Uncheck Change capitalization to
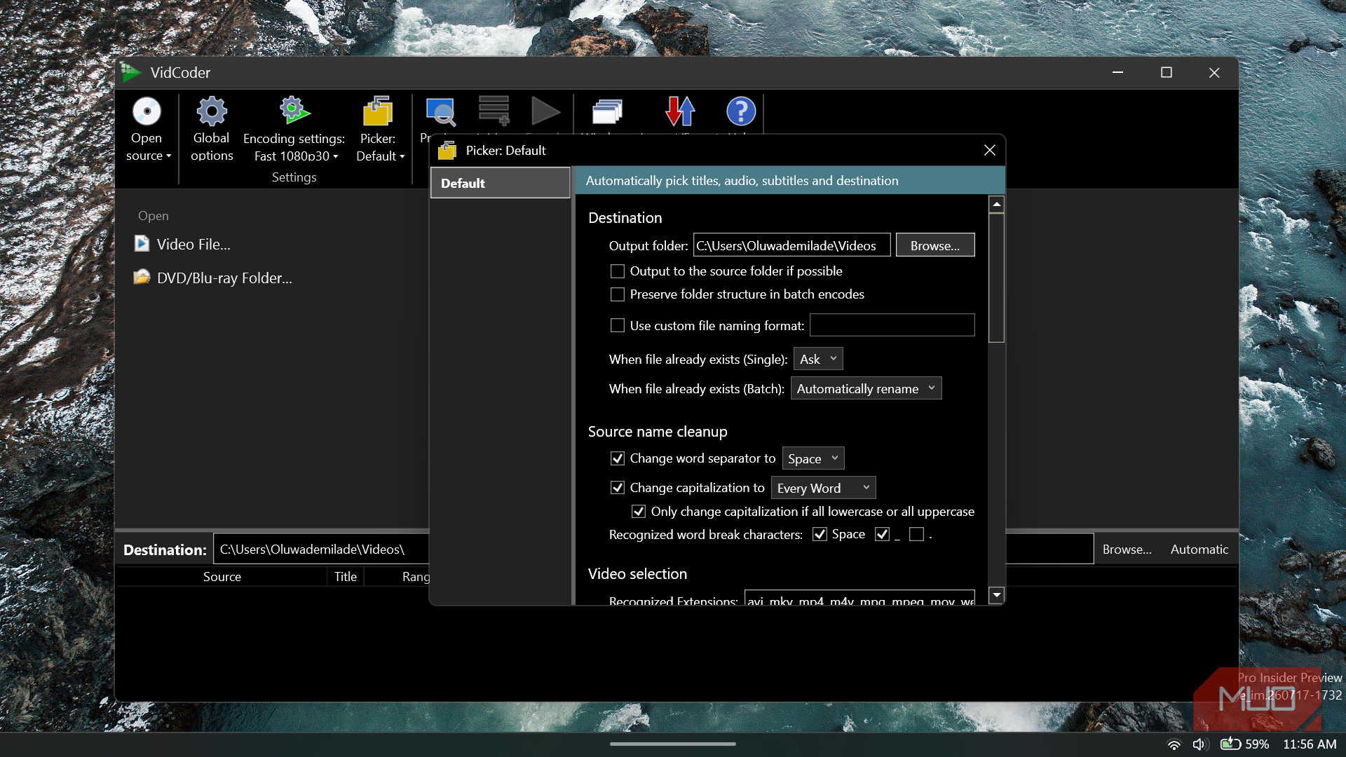The height and width of the screenshot is (757, 1346). [x=618, y=488]
